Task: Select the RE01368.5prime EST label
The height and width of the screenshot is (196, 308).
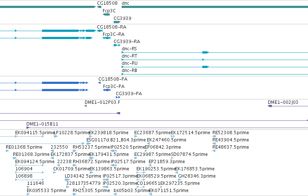Action: (24, 147)
